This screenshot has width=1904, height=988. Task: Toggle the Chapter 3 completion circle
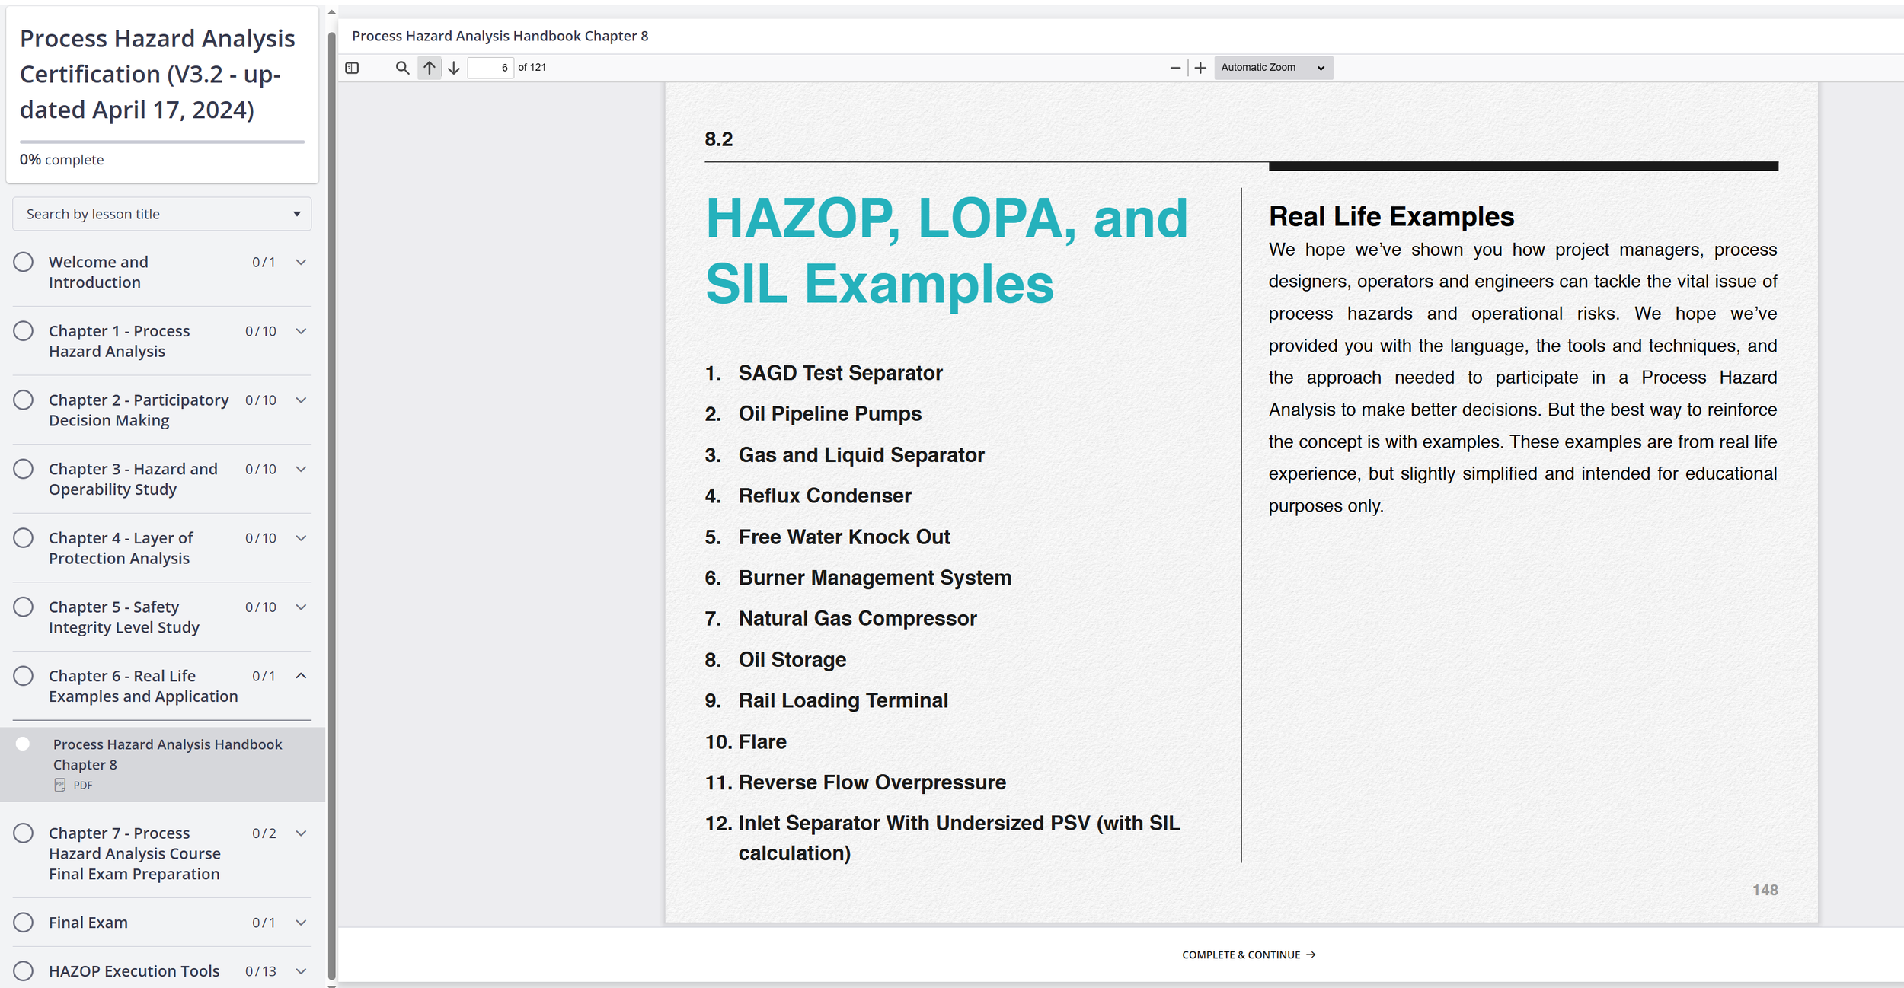coord(24,469)
